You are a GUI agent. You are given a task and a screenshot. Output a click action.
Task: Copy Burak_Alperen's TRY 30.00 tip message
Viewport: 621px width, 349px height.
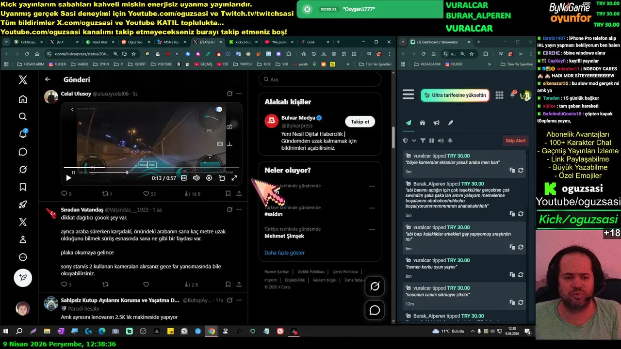[x=512, y=214]
